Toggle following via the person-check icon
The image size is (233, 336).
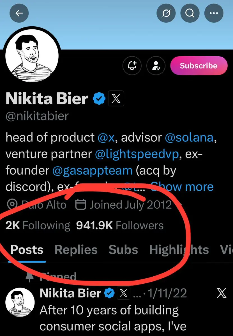pos(156,66)
